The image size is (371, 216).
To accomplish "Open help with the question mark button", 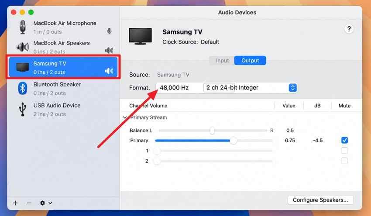I will pyautogui.click(x=349, y=29).
